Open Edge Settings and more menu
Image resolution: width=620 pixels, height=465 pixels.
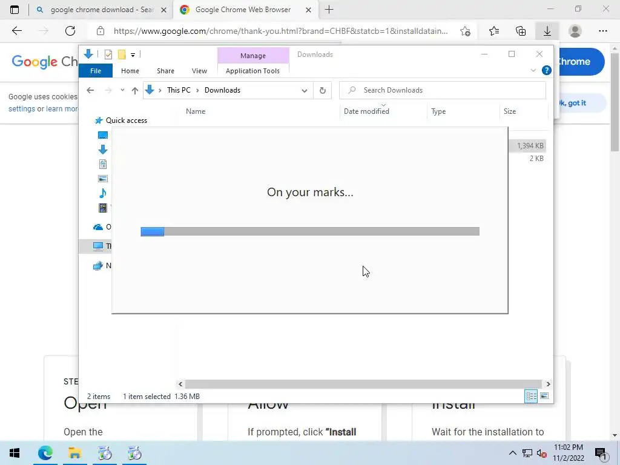[x=602, y=31]
